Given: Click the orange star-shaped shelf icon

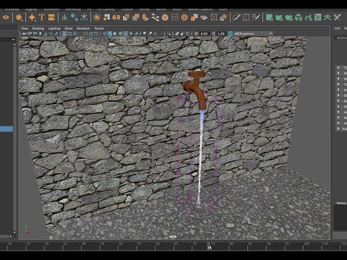Looking at the screenshot, I should pos(32,17).
